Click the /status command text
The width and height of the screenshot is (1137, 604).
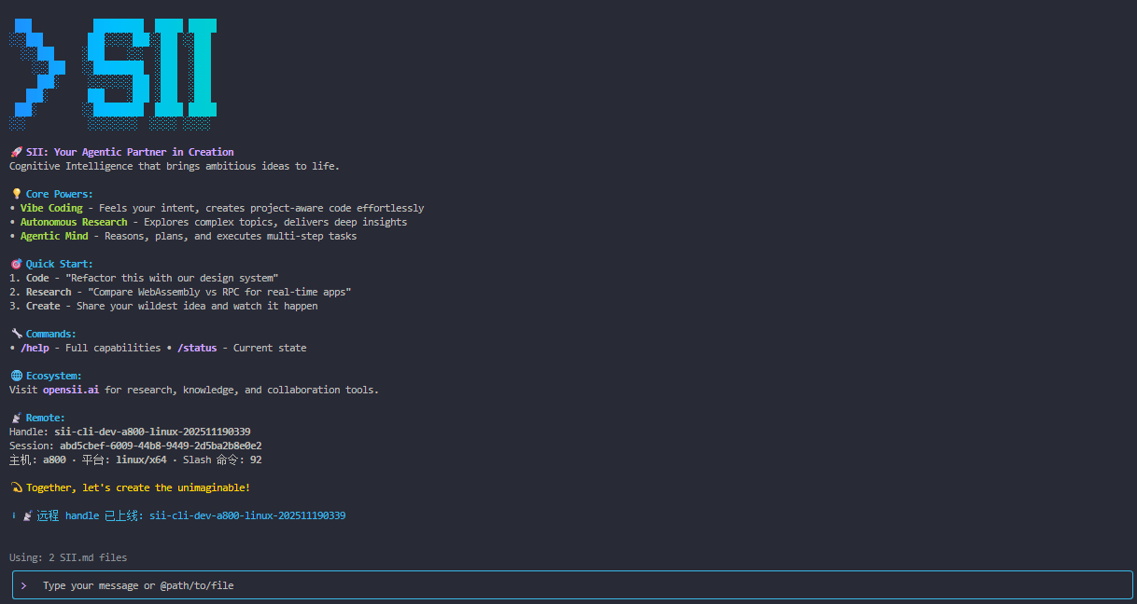pos(197,348)
